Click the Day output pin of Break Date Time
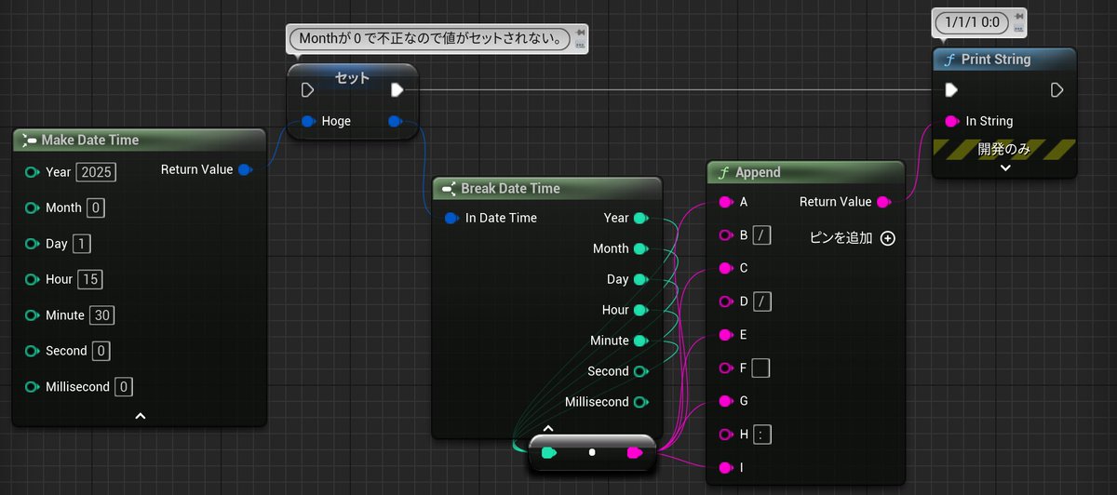The width and height of the screenshot is (1117, 495). (x=640, y=279)
